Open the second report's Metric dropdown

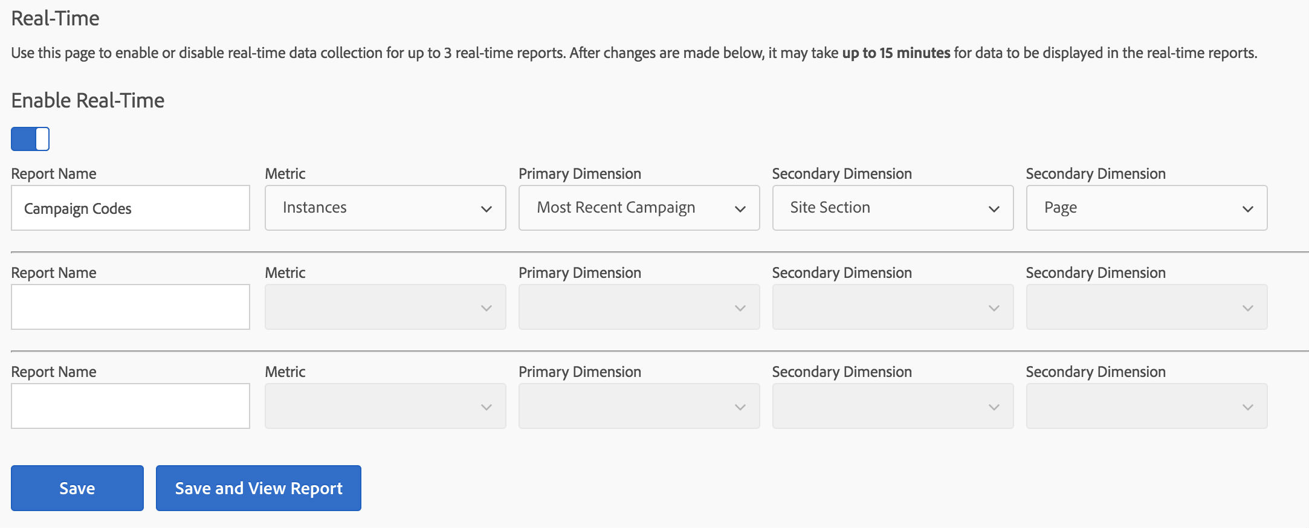(386, 307)
